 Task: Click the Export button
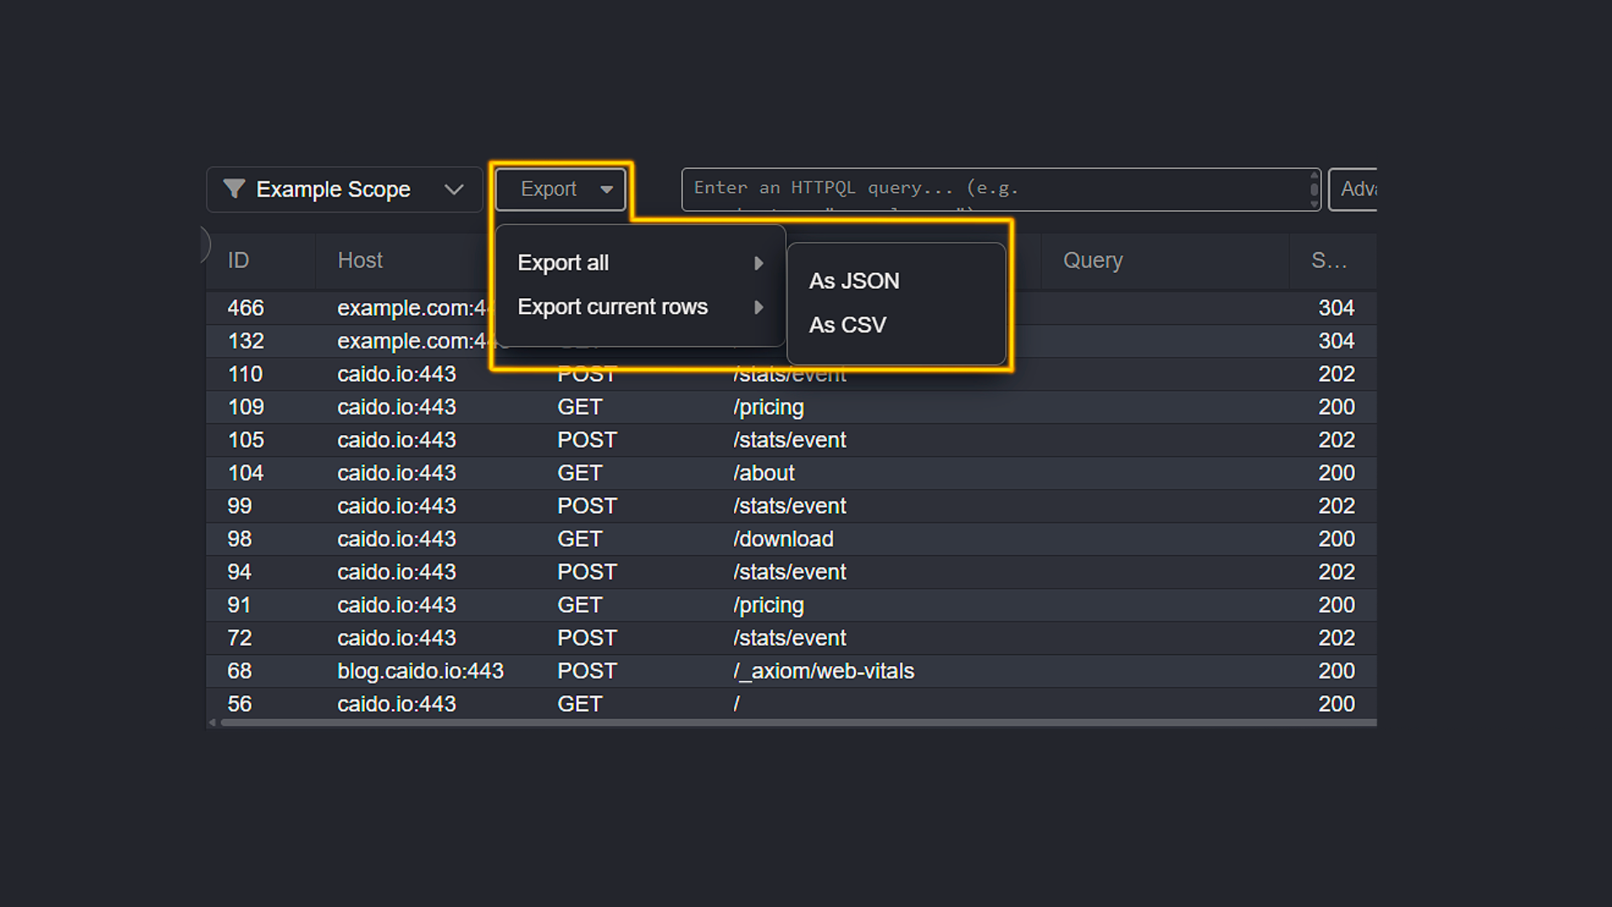(x=560, y=188)
